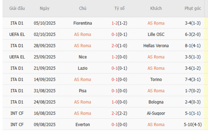Open the 2-2 score of Al-Suqoor match

(114, 113)
